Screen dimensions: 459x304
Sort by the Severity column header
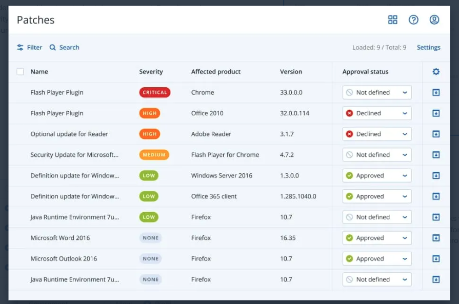[x=151, y=71]
